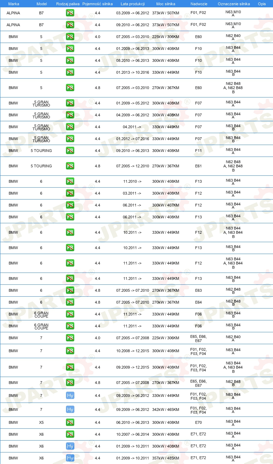Click fuel icon for 5 Gran Turismo 04.2009
Screen dimensions: 273x464
pos(70,115)
